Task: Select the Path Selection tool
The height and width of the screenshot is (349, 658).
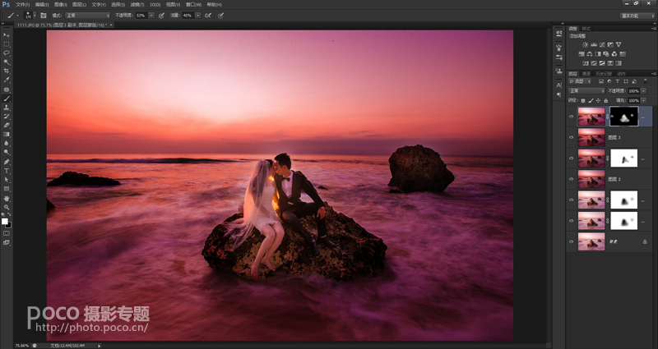Action: 7,180
